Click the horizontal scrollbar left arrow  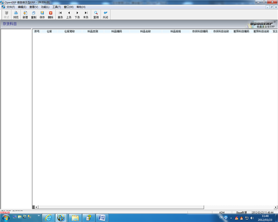tap(37, 207)
